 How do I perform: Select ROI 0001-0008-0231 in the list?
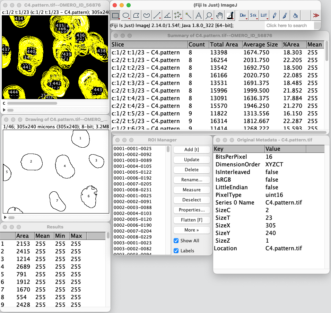[x=132, y=190]
